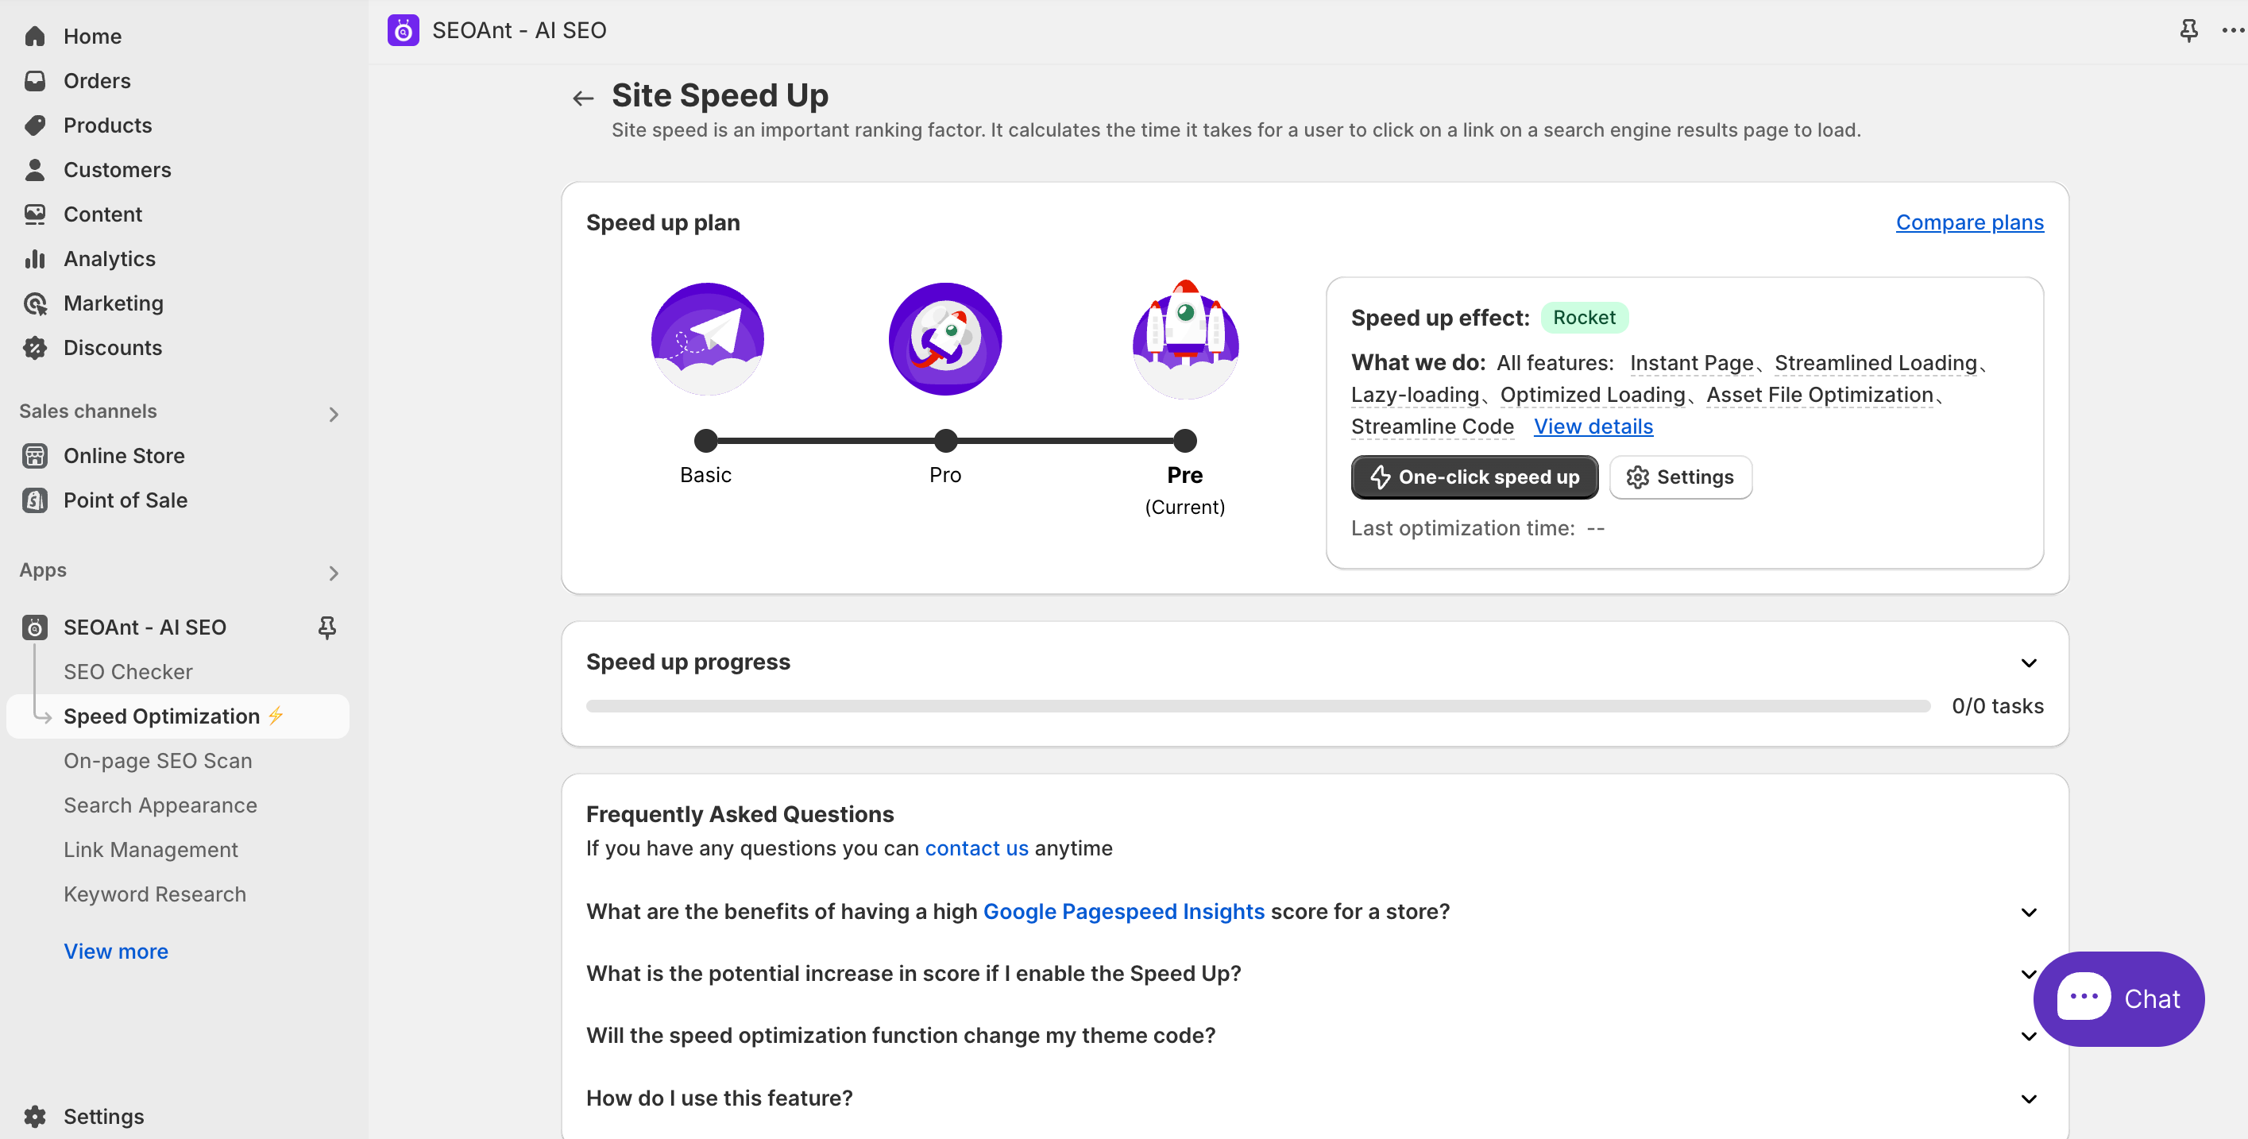The width and height of the screenshot is (2248, 1139).
Task: Open the three-dots menu at top right
Action: click(x=2231, y=30)
